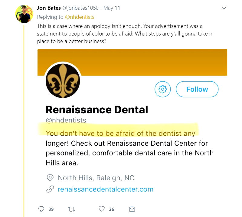Click the reply speech bubble icon

41,209
